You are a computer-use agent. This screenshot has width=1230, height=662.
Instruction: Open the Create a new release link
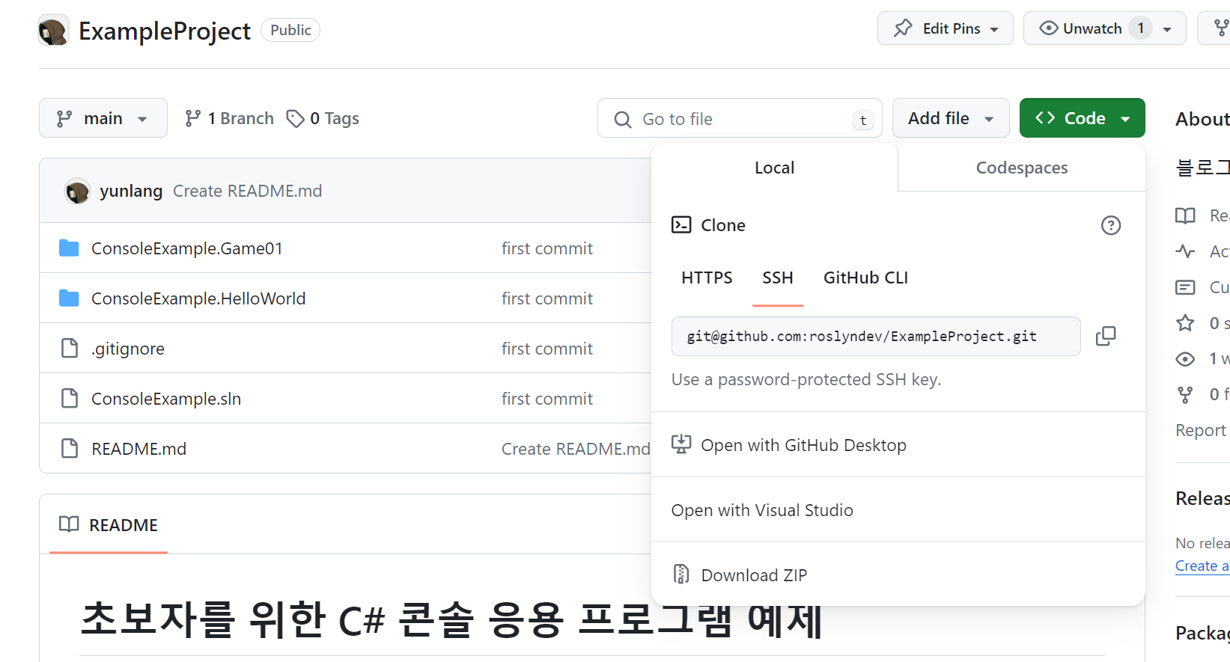coord(1202,566)
